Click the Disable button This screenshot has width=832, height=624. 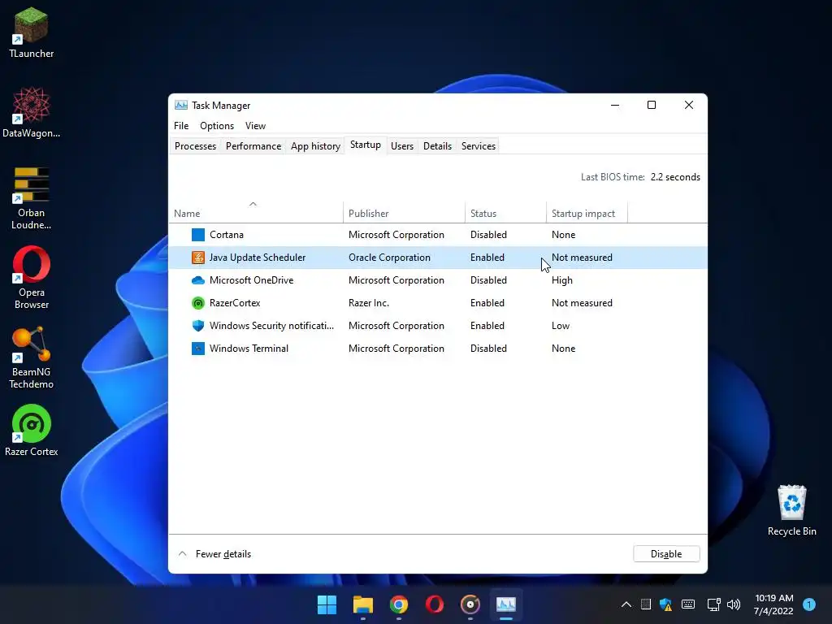pyautogui.click(x=666, y=554)
